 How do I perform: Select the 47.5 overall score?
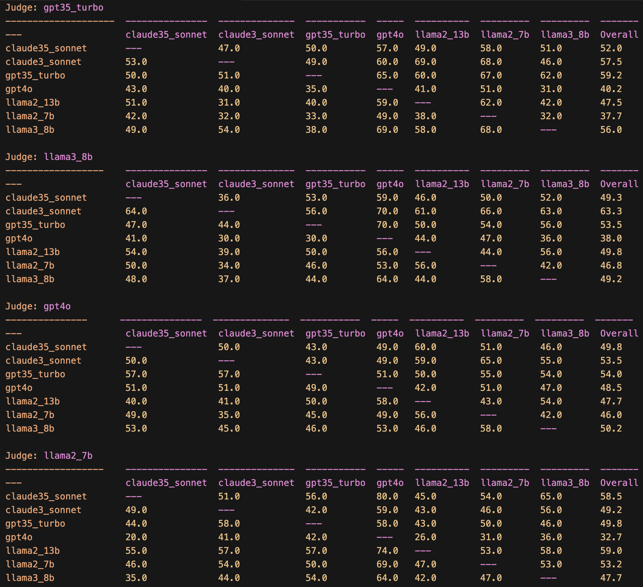(611, 103)
